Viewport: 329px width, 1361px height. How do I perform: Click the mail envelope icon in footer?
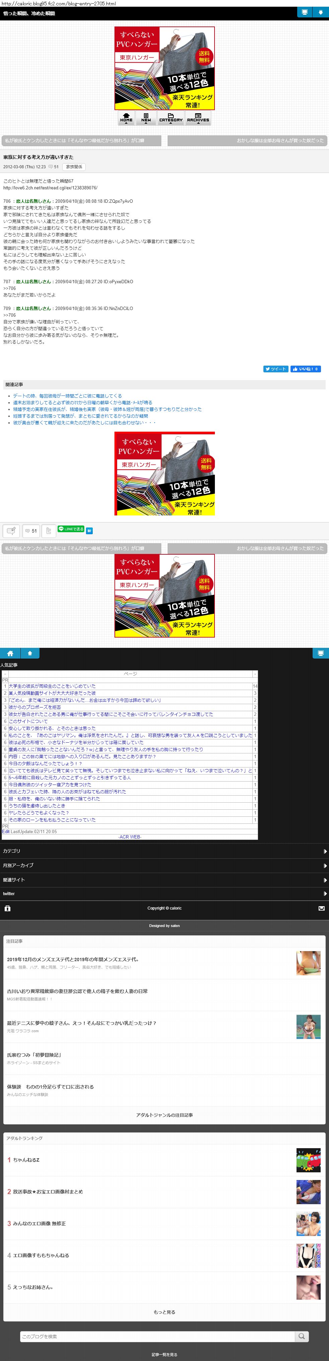321,908
